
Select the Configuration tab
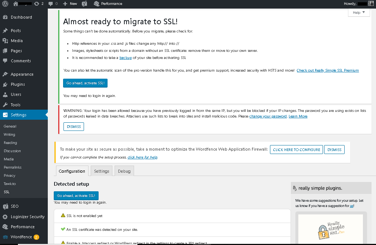[x=72, y=171]
